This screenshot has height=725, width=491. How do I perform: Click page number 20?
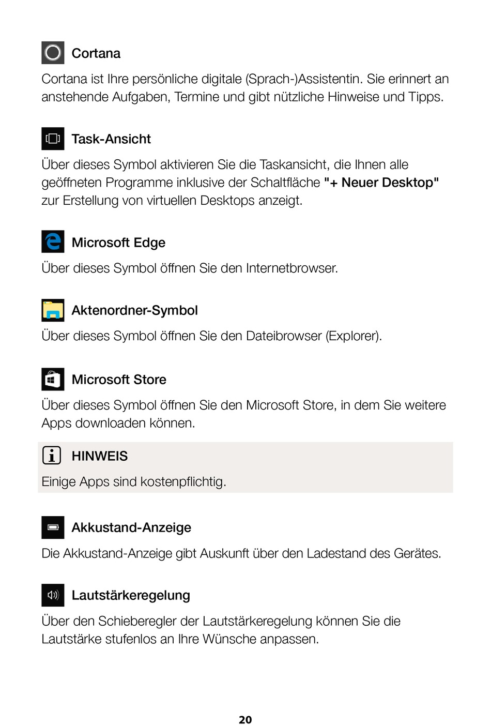point(245,719)
